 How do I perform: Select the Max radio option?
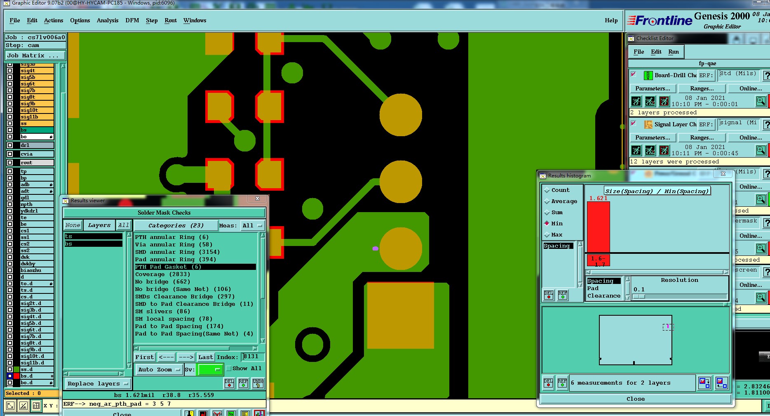554,235
